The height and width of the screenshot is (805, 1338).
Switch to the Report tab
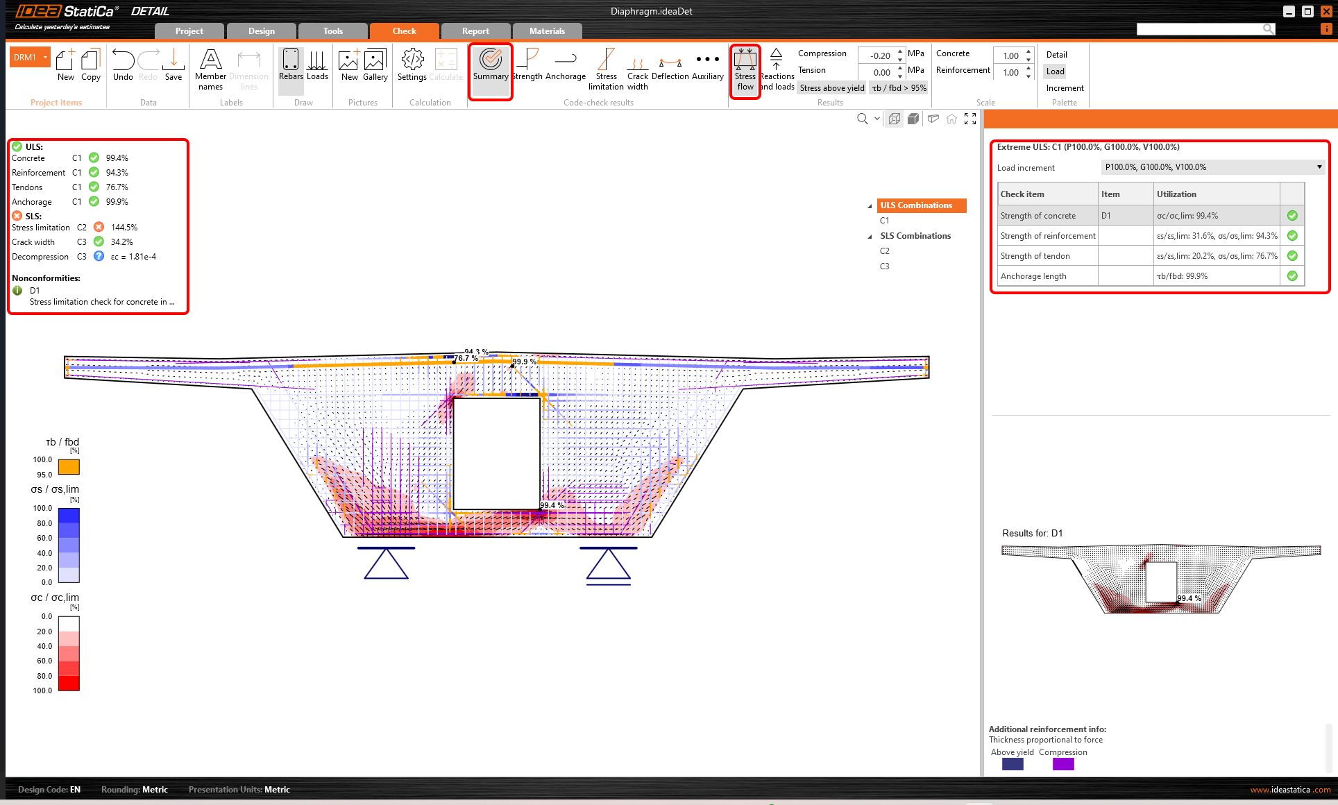point(475,31)
